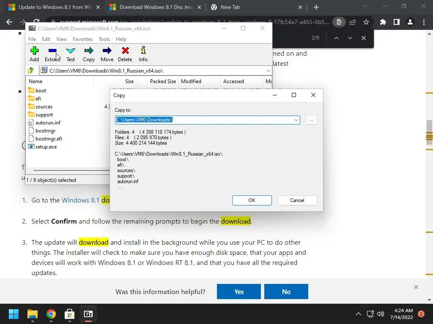Image resolution: width=433 pixels, height=324 pixels.
Task: Switch to Update to Windows 8.1 tab
Action: click(55, 7)
